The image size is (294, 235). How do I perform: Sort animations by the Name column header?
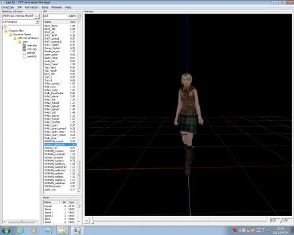tap(56, 22)
